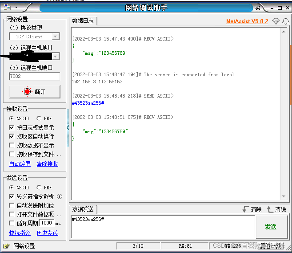Open the notification bell icon

(286, 21)
